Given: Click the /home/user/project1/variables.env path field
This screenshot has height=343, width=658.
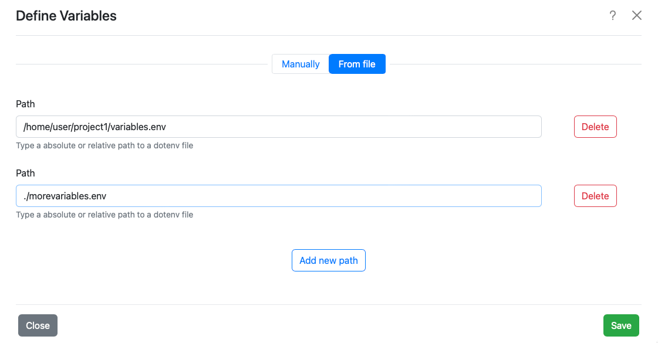Looking at the screenshot, I should (x=278, y=127).
